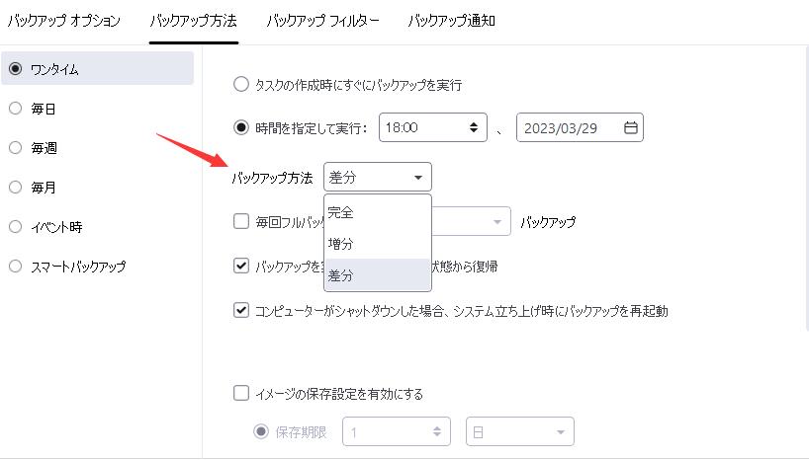The image size is (809, 460).
Task: Open the disabled dropdown before バックアップ label
Action: pyautogui.click(x=471, y=221)
